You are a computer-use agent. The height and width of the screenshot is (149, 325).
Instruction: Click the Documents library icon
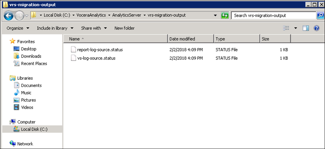pos(17,85)
